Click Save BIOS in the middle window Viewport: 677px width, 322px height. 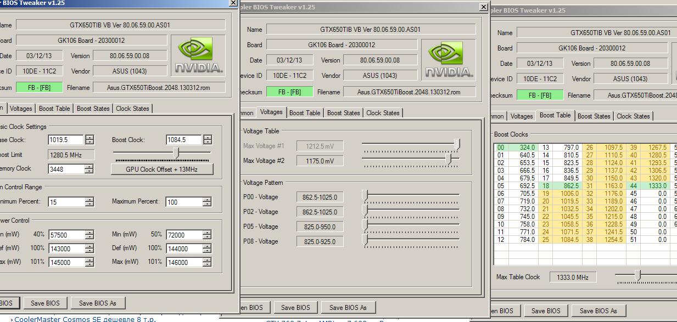tap(295, 307)
